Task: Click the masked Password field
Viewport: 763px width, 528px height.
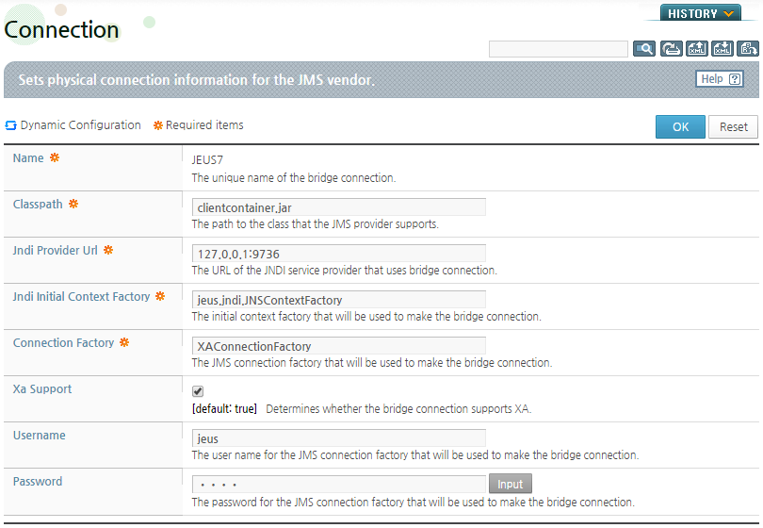Action: 339,485
